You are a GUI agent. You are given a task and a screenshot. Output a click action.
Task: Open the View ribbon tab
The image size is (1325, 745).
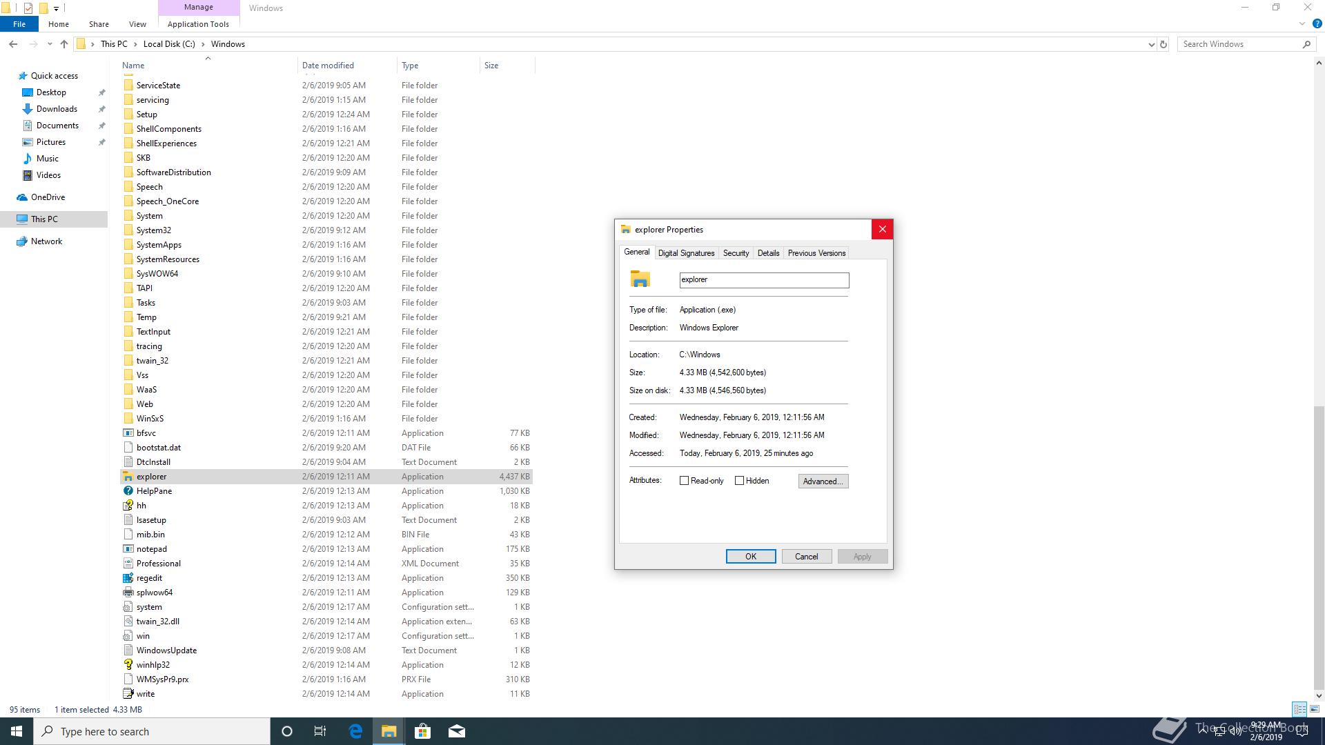tap(137, 24)
